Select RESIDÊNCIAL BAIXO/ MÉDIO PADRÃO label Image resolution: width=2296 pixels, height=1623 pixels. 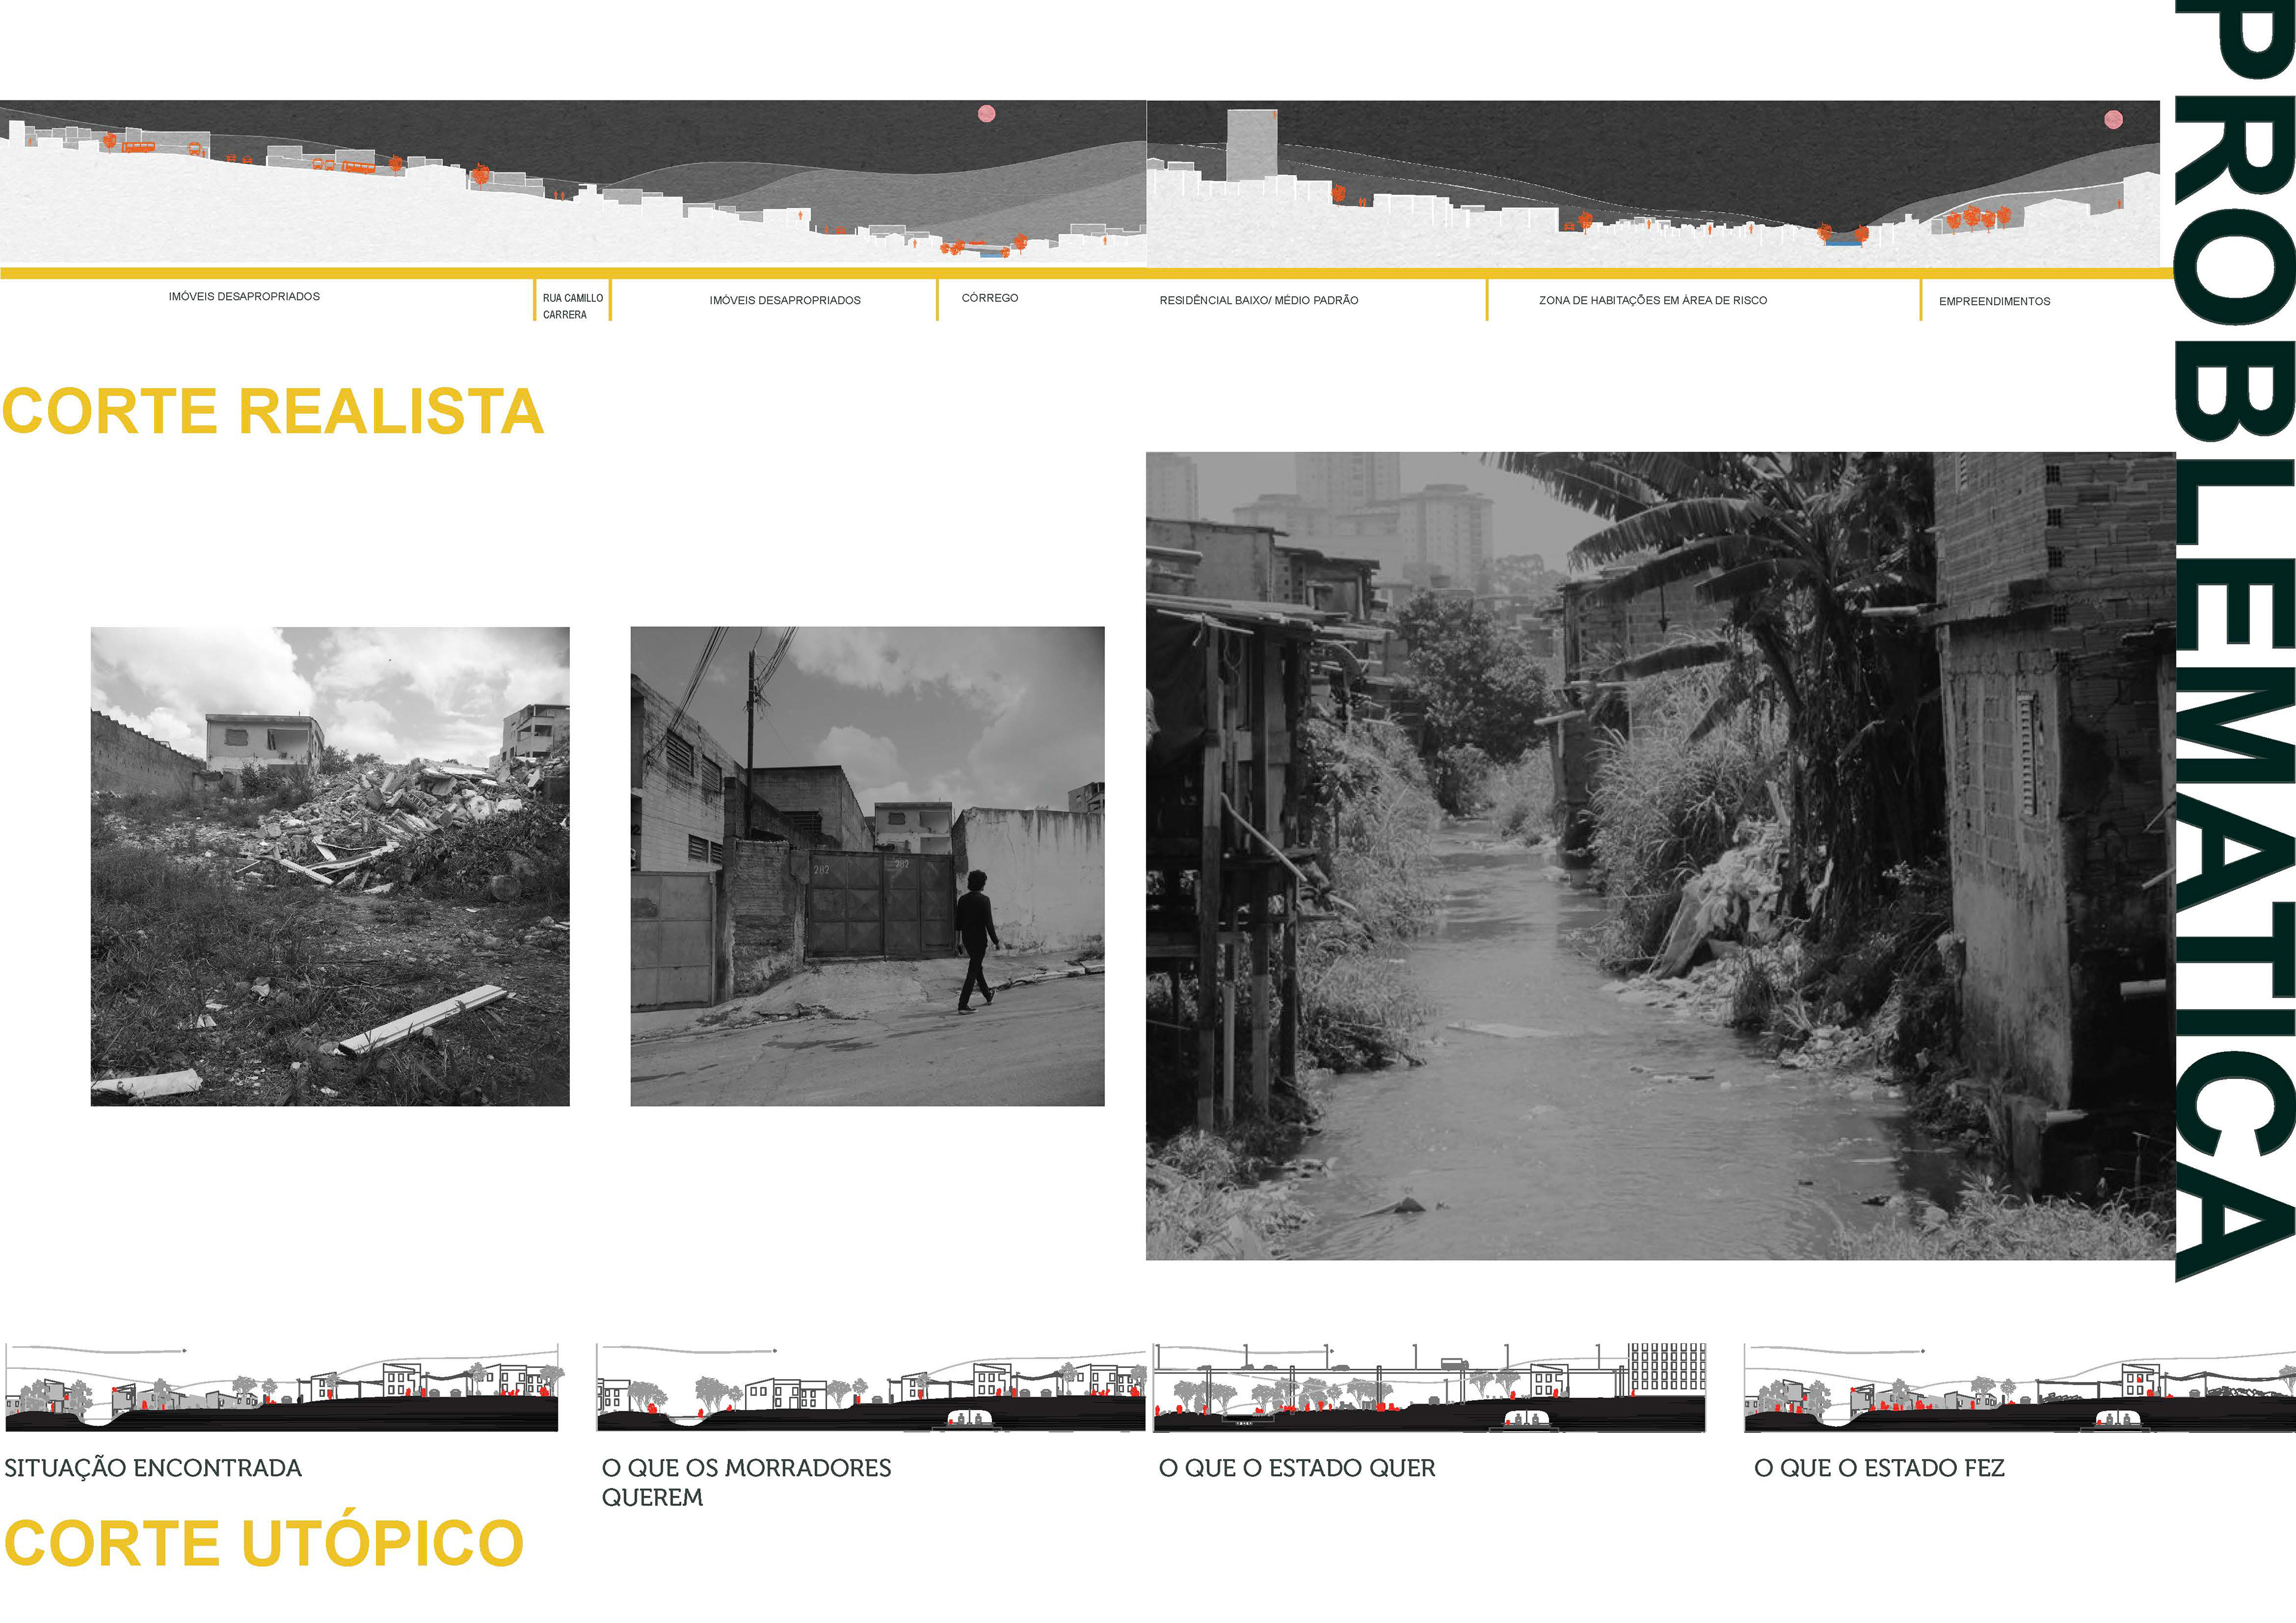pyautogui.click(x=1258, y=300)
